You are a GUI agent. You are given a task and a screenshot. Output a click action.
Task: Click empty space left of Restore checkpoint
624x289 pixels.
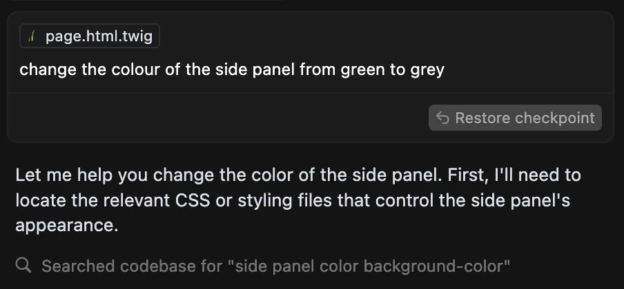click(x=221, y=118)
